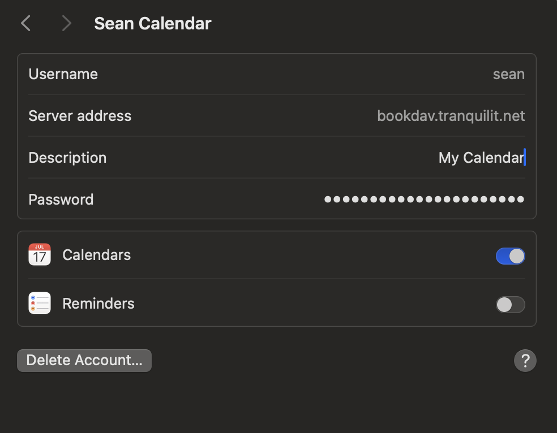Click the Reminders app icon
This screenshot has height=433, width=557.
point(40,304)
